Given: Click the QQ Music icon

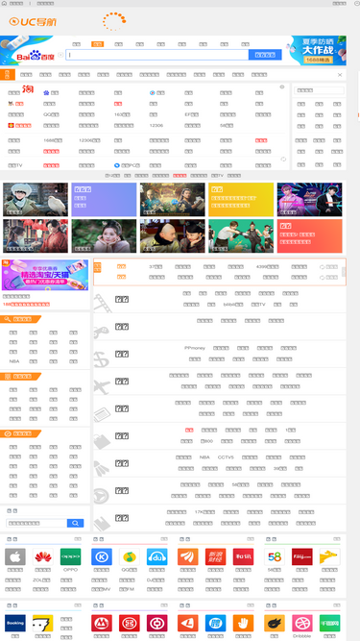Looking at the screenshot, I should pyautogui.click(x=130, y=556).
